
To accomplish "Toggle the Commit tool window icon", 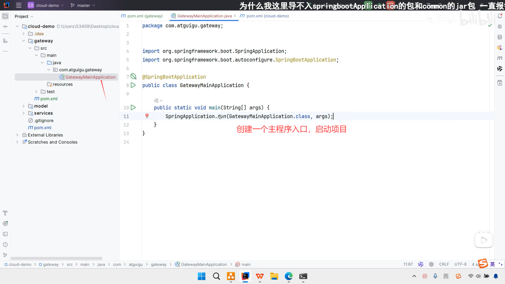I will 5,27.
